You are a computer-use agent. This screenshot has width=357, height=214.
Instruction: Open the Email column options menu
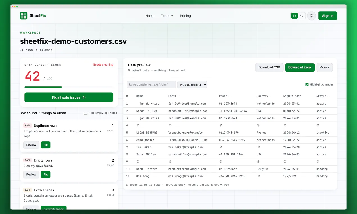(x=180, y=96)
